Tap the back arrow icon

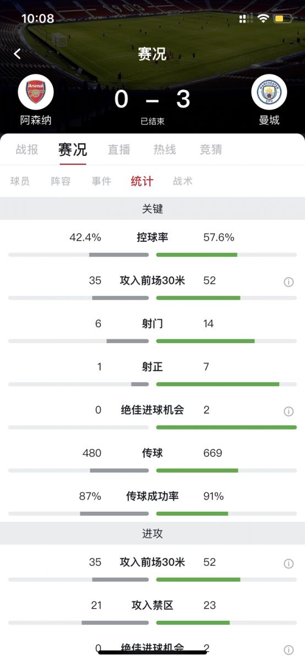pos(18,53)
